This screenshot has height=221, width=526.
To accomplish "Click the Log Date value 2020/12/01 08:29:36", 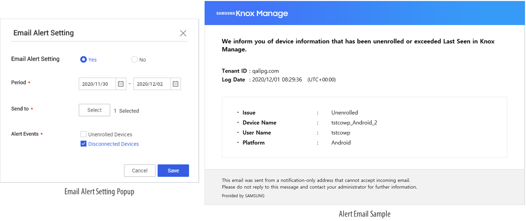I will 277,80.
